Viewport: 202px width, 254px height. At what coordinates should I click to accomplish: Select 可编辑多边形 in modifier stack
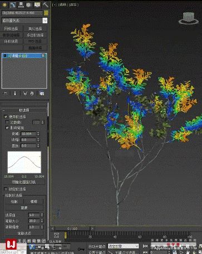point(24,56)
